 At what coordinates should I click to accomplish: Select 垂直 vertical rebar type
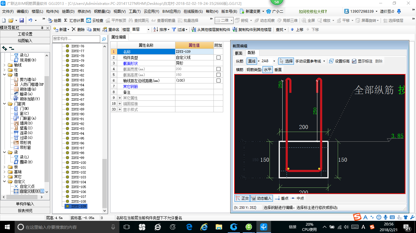click(278, 69)
